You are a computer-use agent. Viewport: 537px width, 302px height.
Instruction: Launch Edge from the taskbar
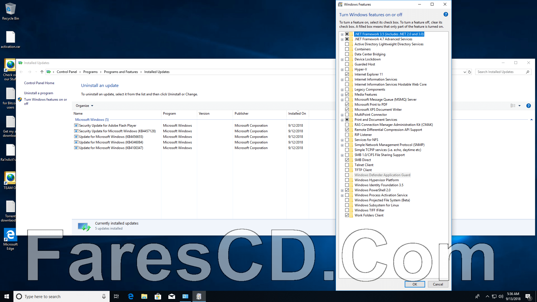click(x=130, y=296)
